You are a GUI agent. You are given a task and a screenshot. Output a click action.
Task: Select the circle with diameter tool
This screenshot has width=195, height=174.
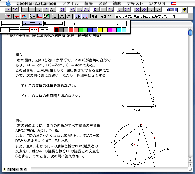[158, 10]
